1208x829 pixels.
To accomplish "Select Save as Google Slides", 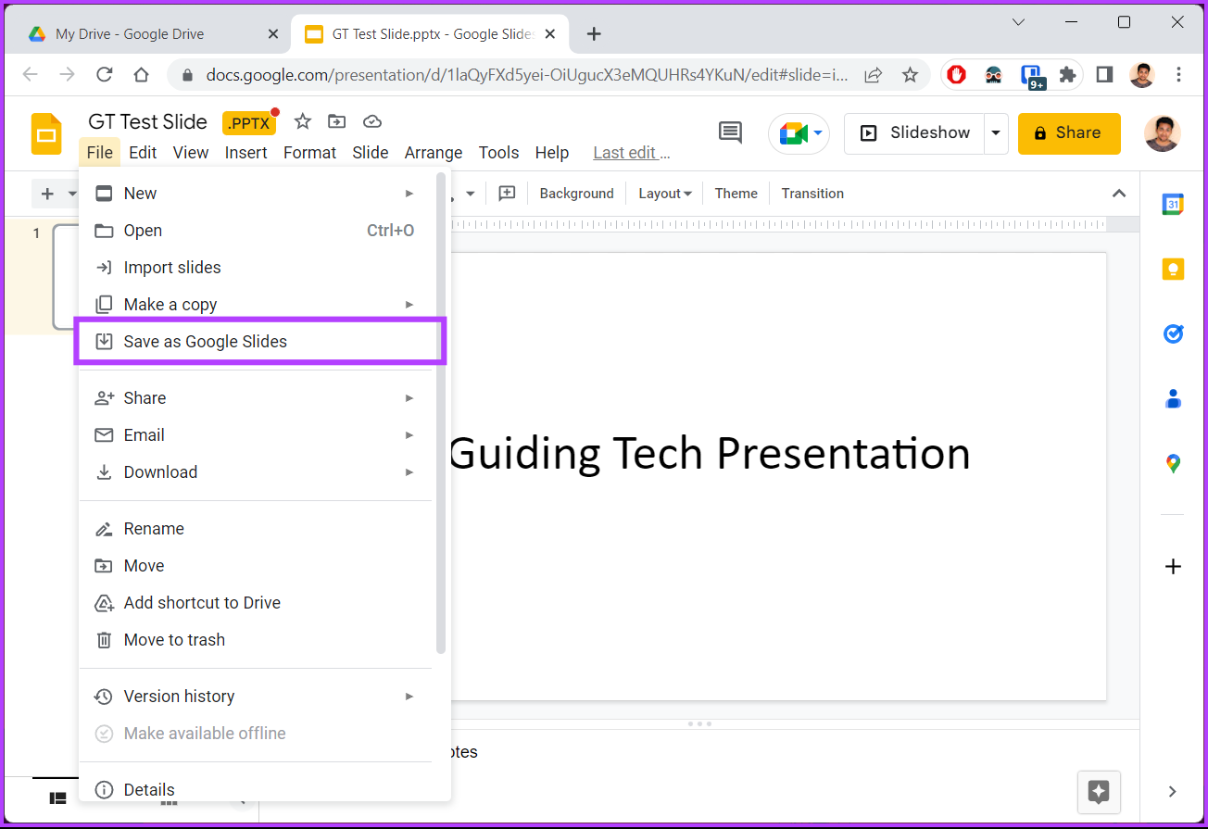I will (206, 341).
